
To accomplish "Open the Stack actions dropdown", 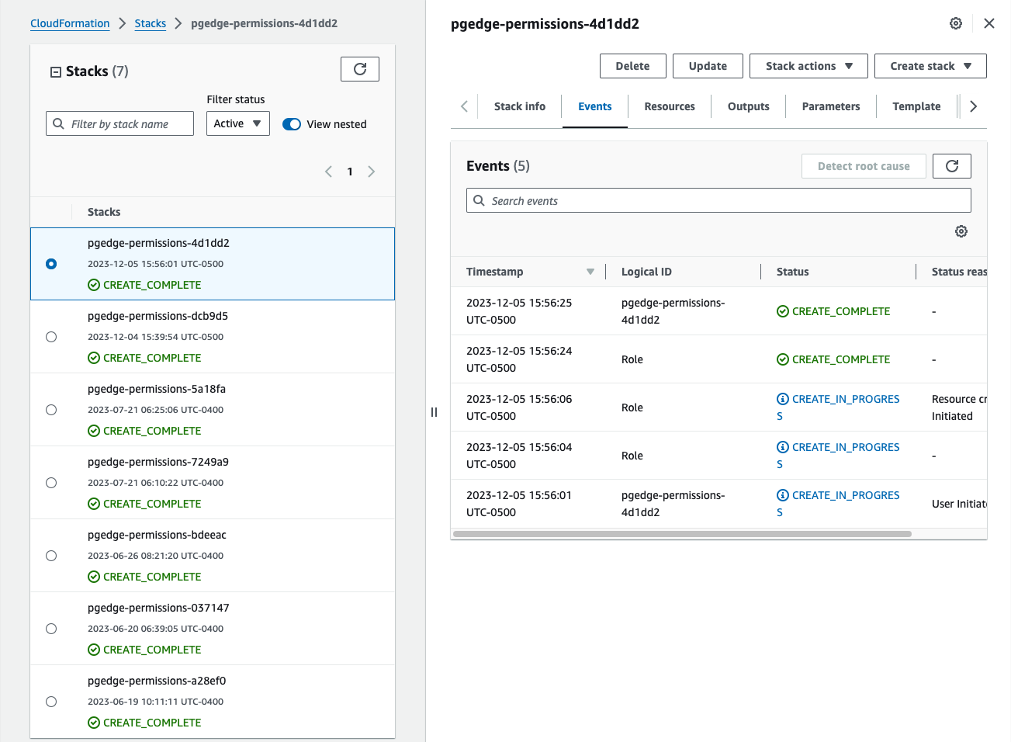I will (x=808, y=66).
